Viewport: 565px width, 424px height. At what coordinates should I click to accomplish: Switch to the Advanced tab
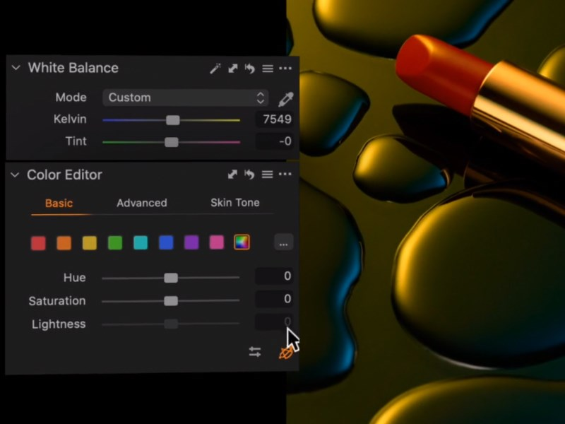142,203
